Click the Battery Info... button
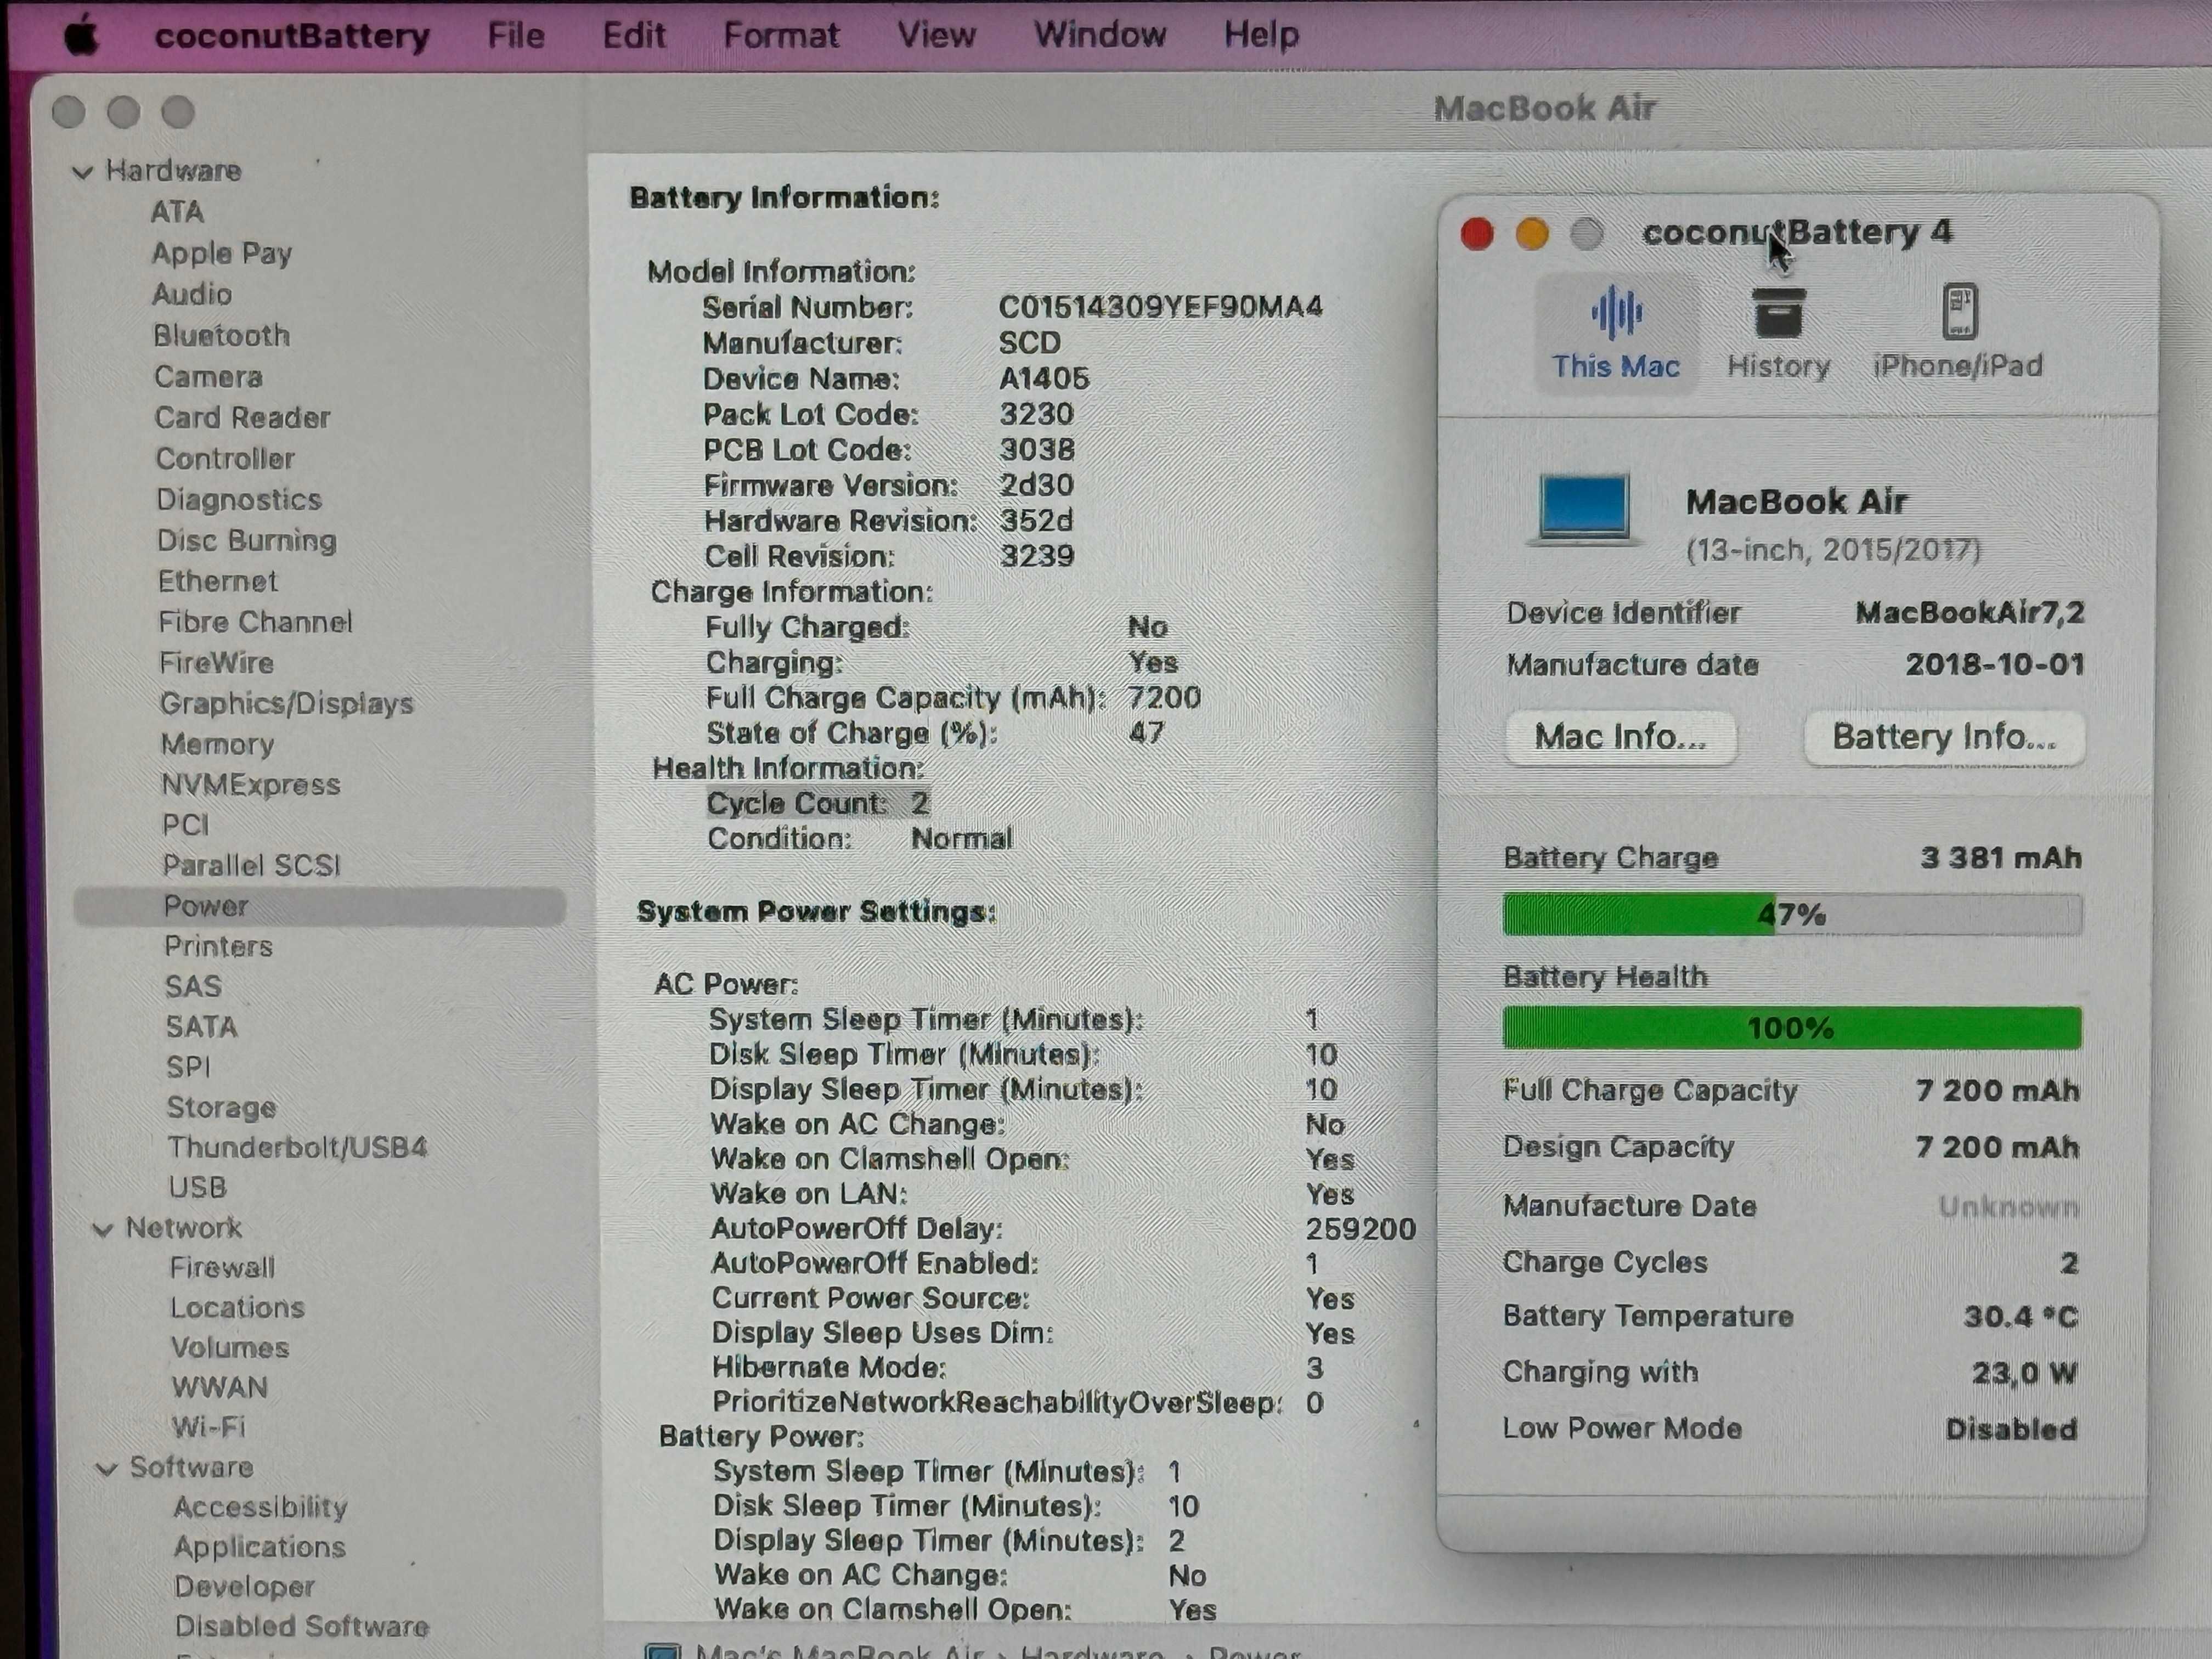 pyautogui.click(x=1944, y=738)
